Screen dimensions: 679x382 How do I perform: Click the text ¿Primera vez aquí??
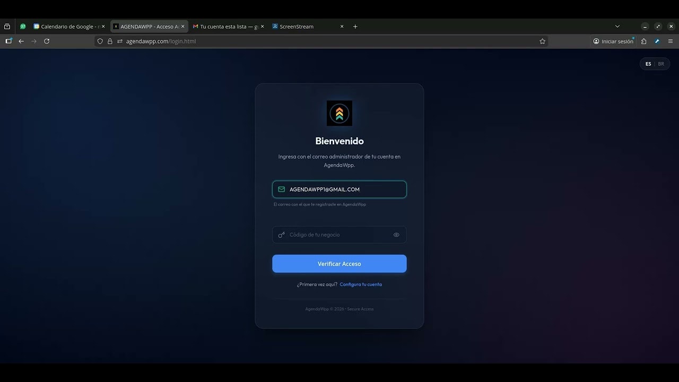pos(317,284)
